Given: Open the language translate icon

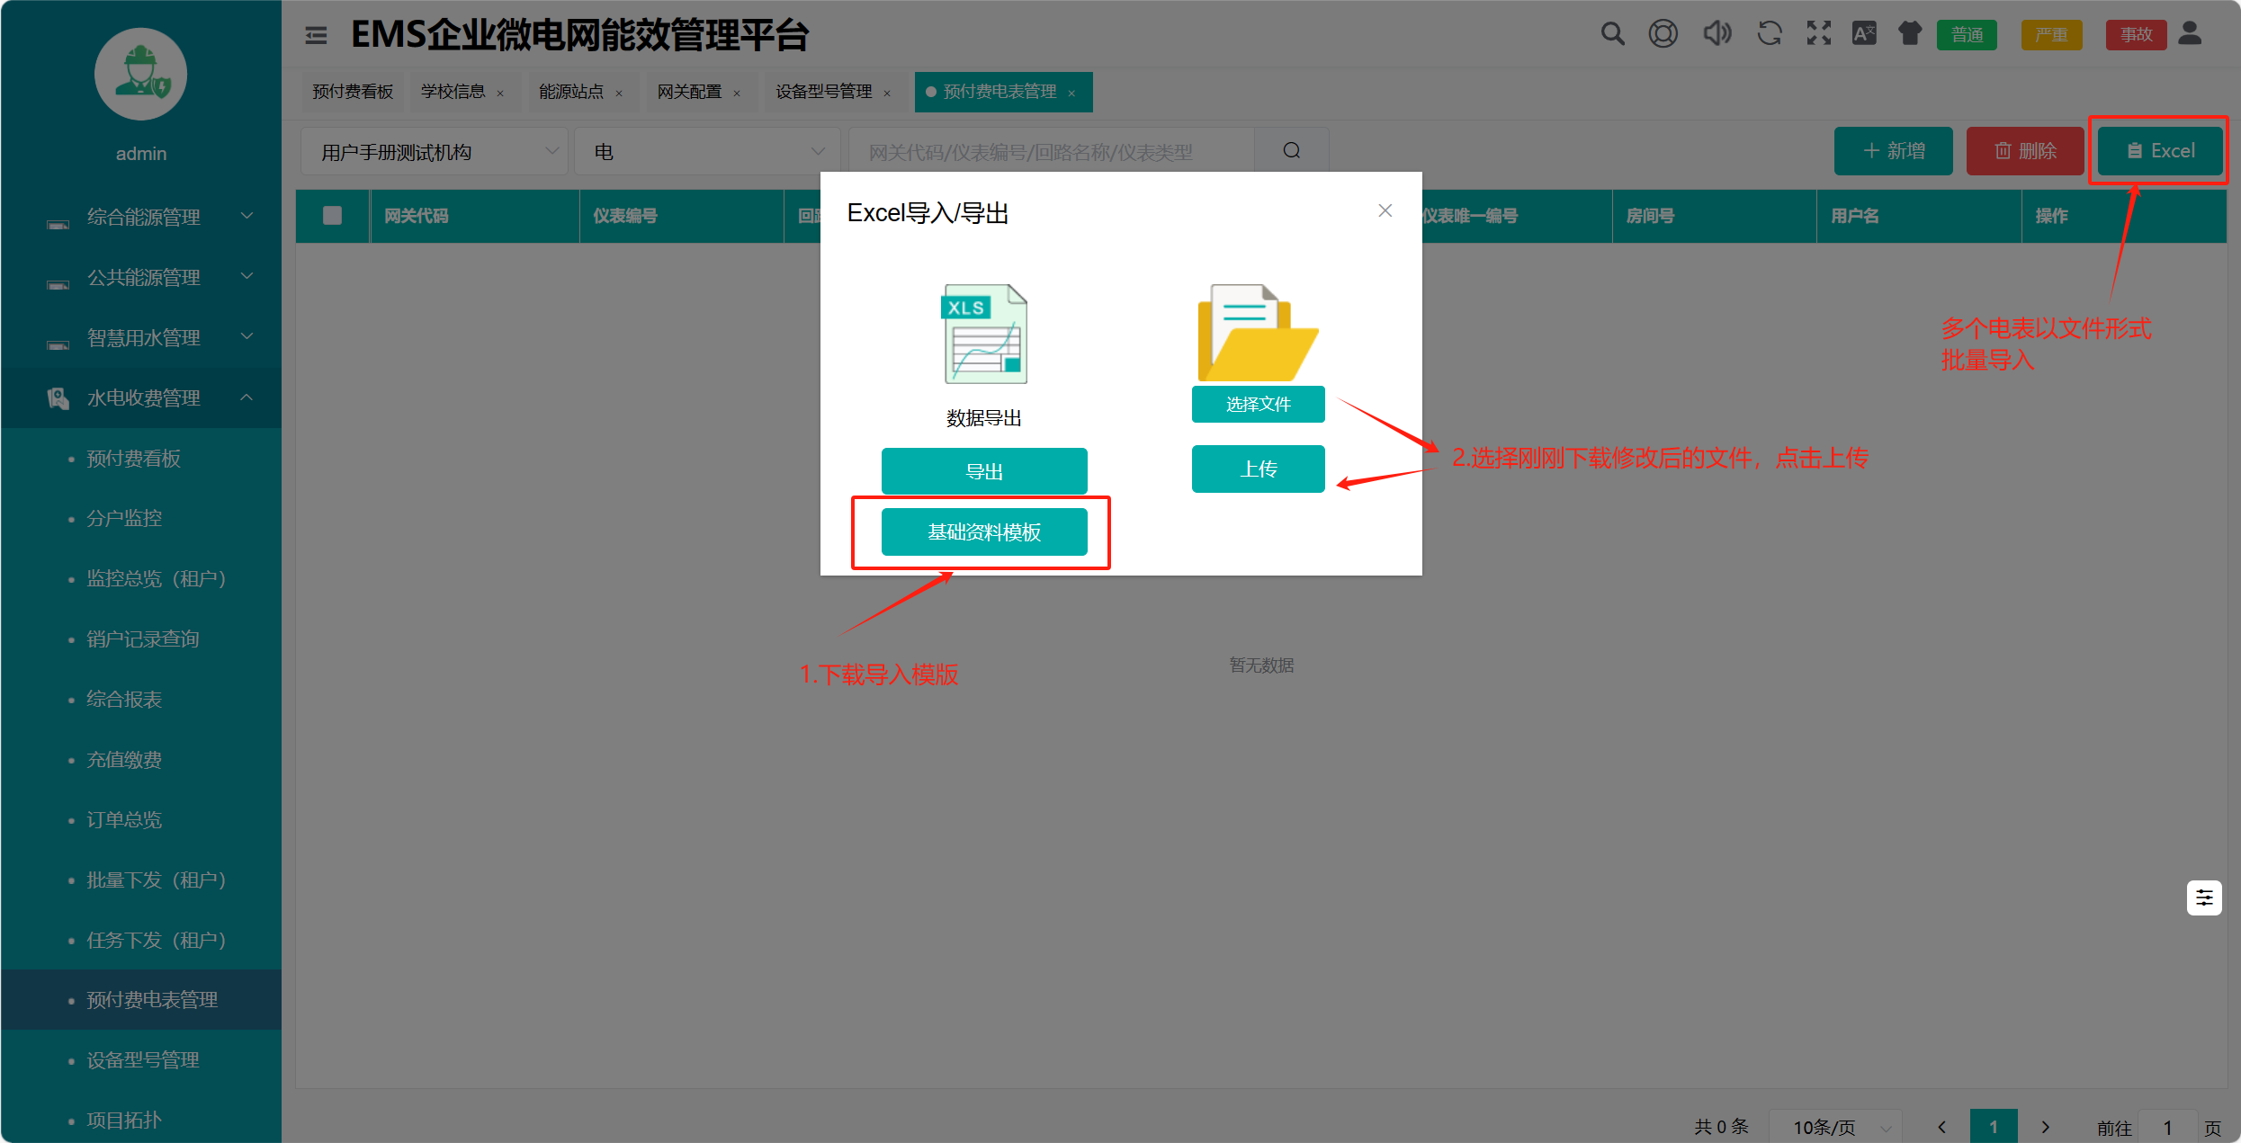Looking at the screenshot, I should click(1864, 35).
